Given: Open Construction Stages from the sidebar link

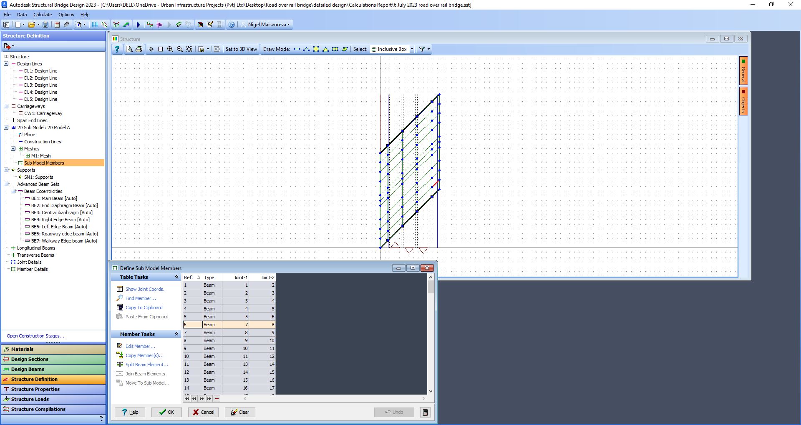Looking at the screenshot, I should pos(35,336).
